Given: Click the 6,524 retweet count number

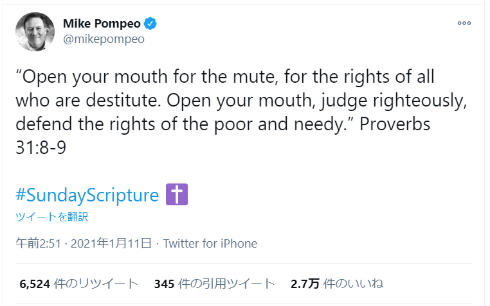Looking at the screenshot, I should [35, 284].
